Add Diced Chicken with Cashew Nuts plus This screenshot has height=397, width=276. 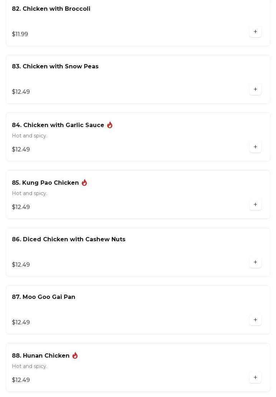point(255,262)
